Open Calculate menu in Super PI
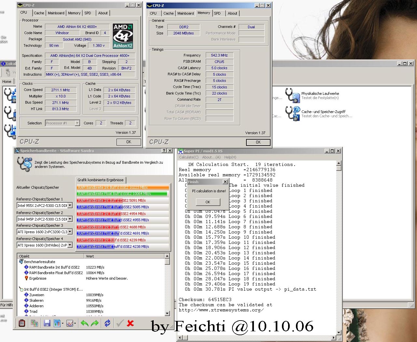 [x=189, y=157]
